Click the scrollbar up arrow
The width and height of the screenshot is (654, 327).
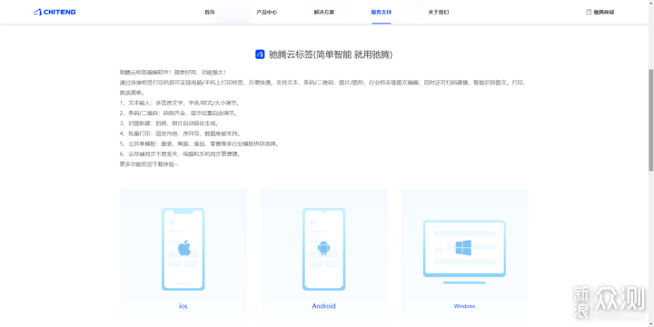[x=650, y=3]
